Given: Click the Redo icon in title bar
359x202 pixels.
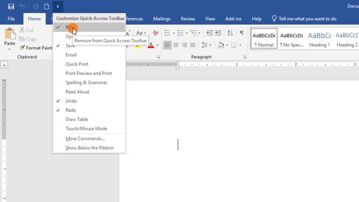Looking at the screenshot, I should (35, 6).
